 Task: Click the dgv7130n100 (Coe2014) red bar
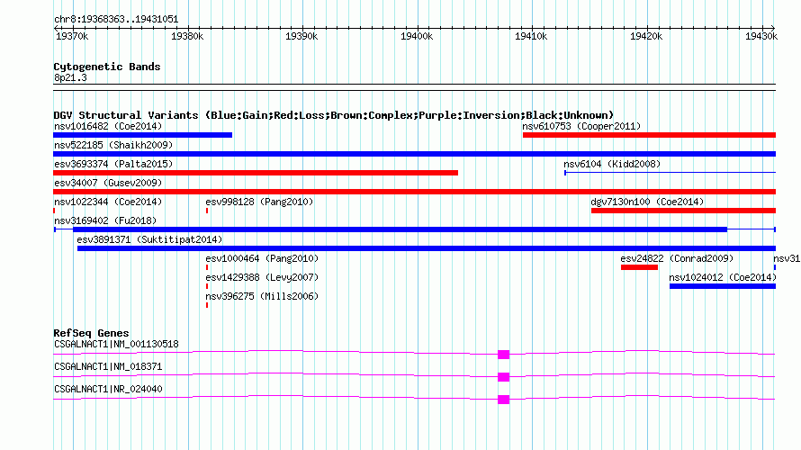(683, 211)
